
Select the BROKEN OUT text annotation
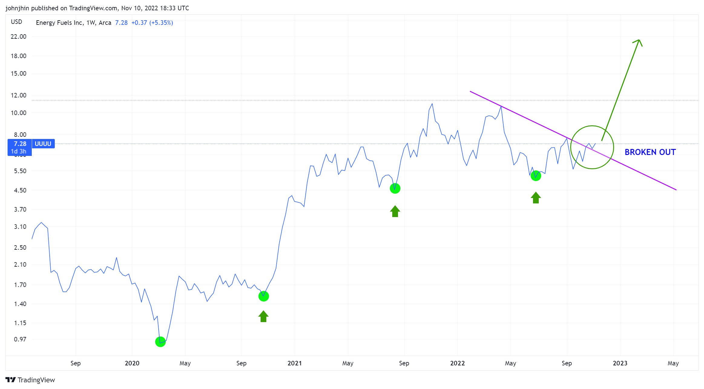(x=650, y=152)
